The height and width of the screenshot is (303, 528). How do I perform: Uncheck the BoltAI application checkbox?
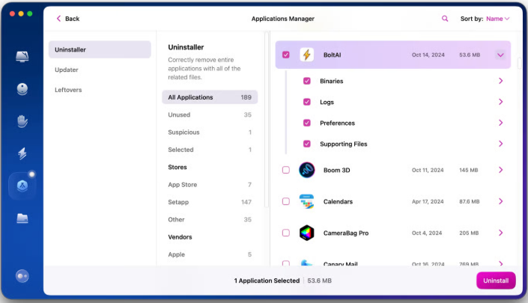click(286, 55)
